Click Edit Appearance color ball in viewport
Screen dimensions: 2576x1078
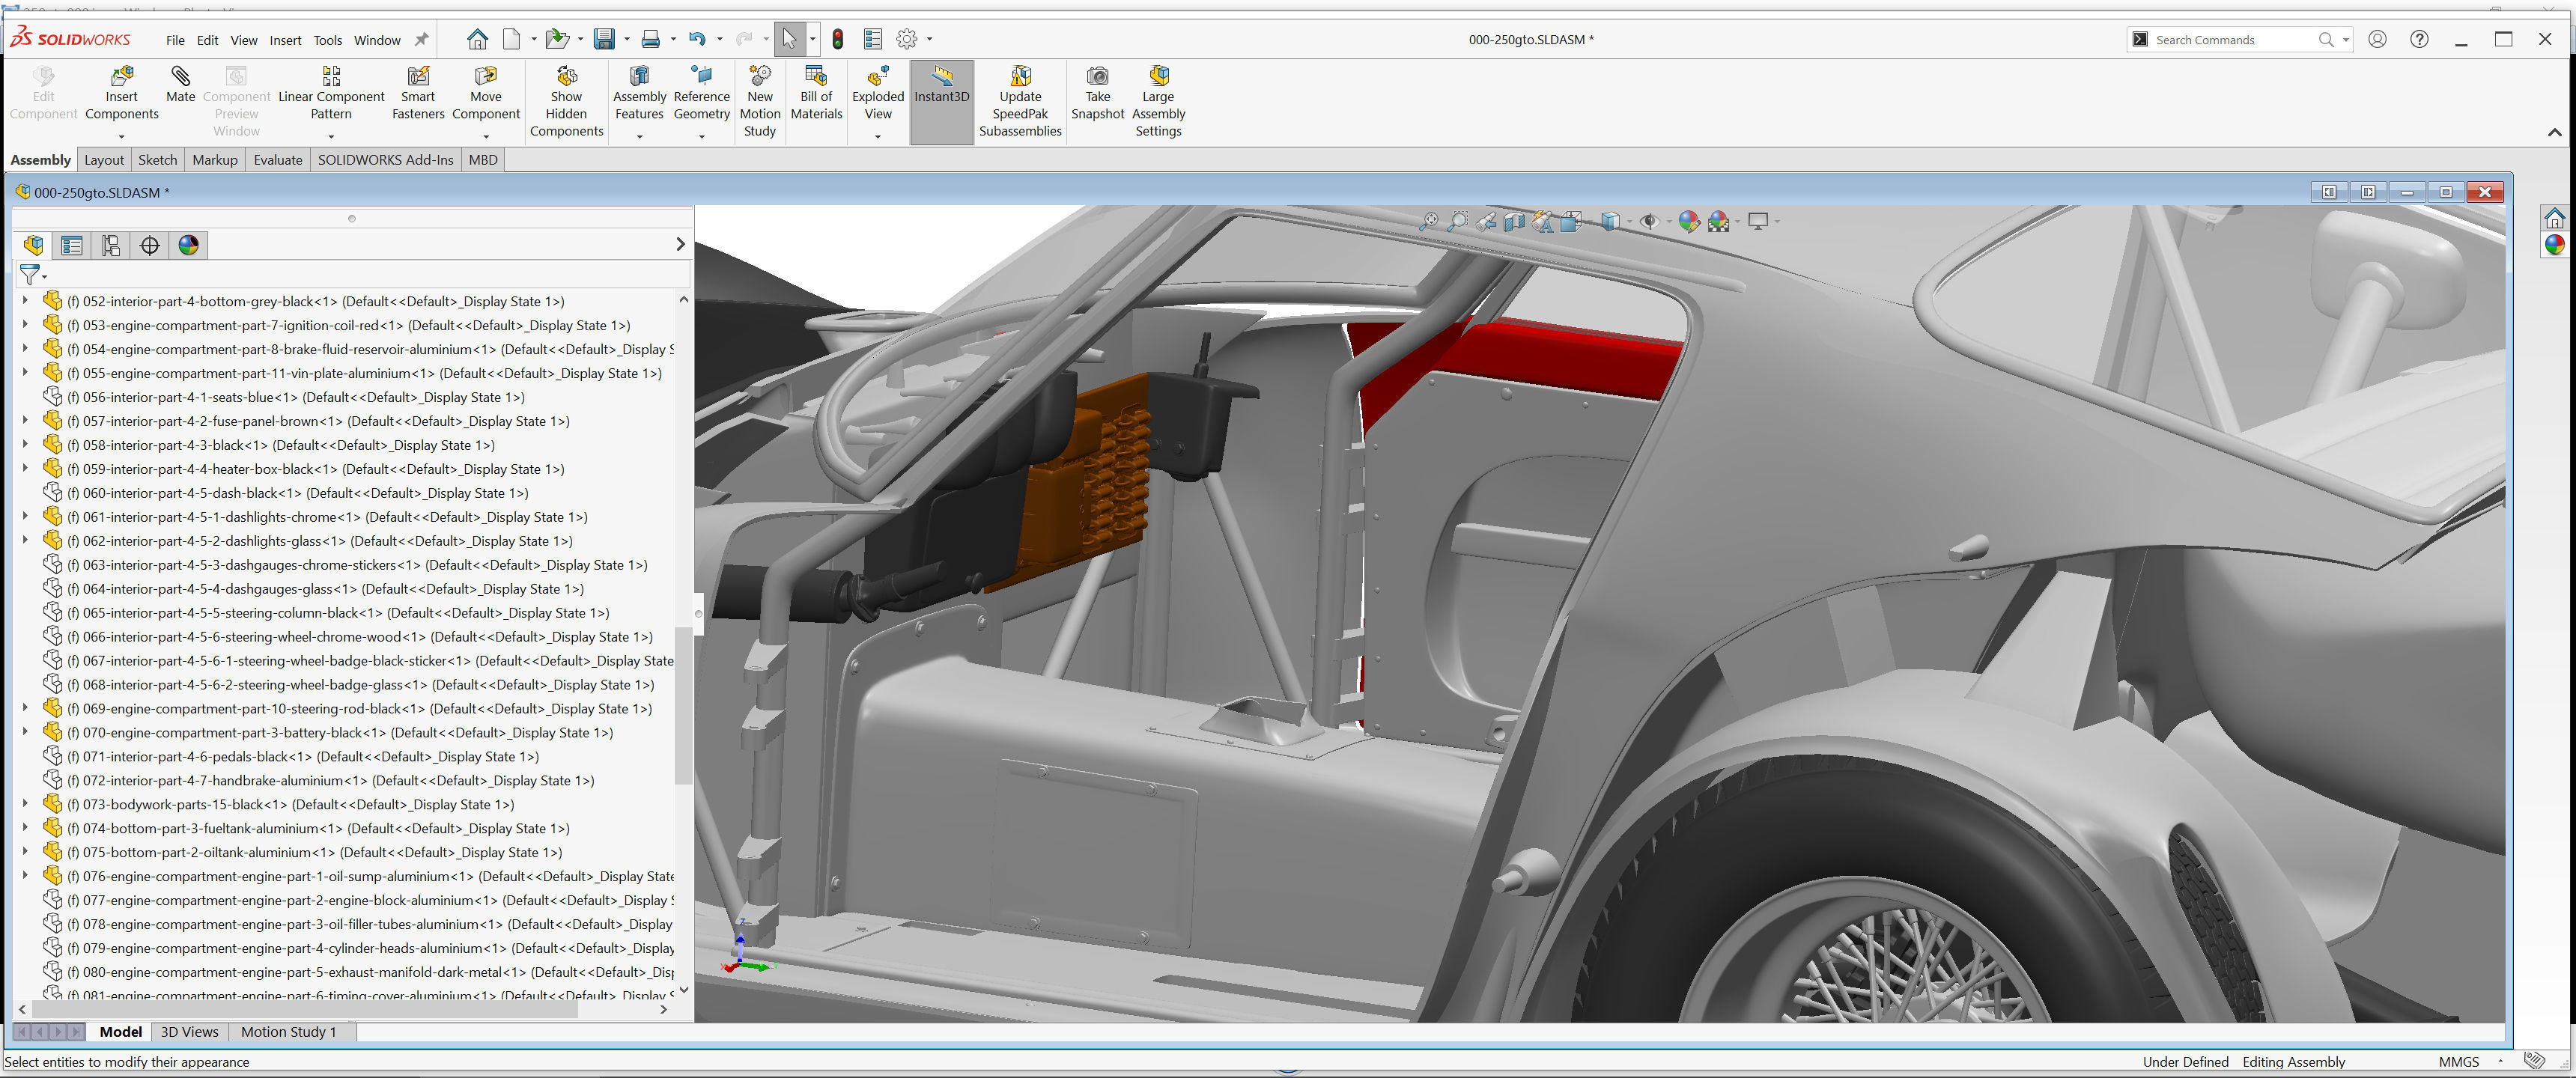pyautogui.click(x=1689, y=222)
